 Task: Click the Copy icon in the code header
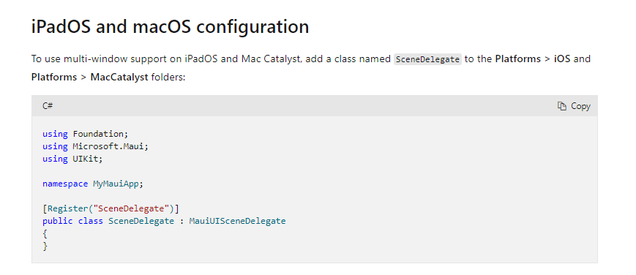(562, 106)
